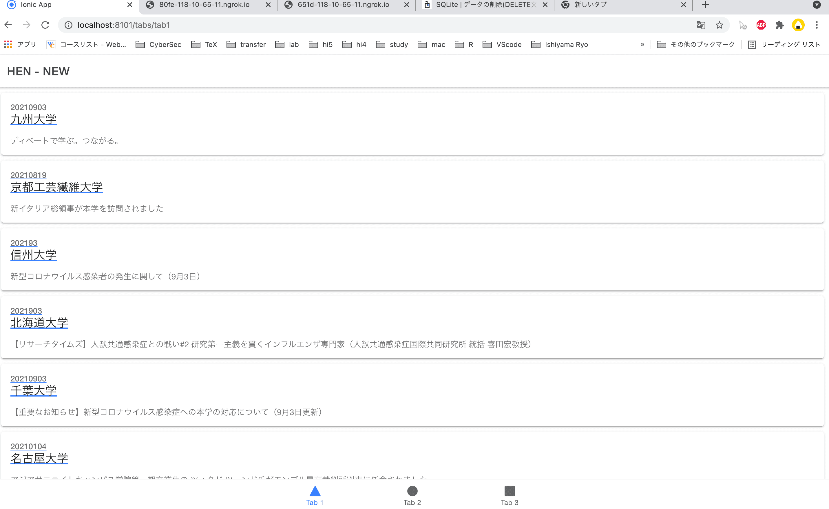Open その他のブックマーク folder
The height and width of the screenshot is (509, 829).
pos(696,44)
